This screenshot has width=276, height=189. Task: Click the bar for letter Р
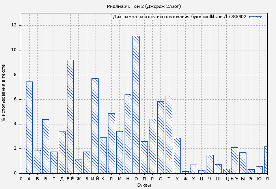point(152,146)
